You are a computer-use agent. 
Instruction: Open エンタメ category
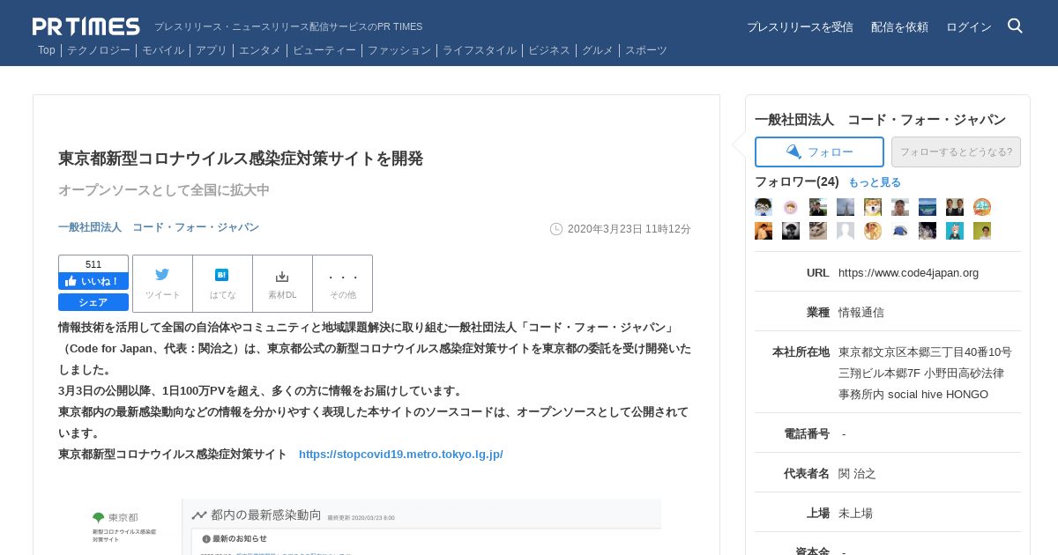[260, 50]
